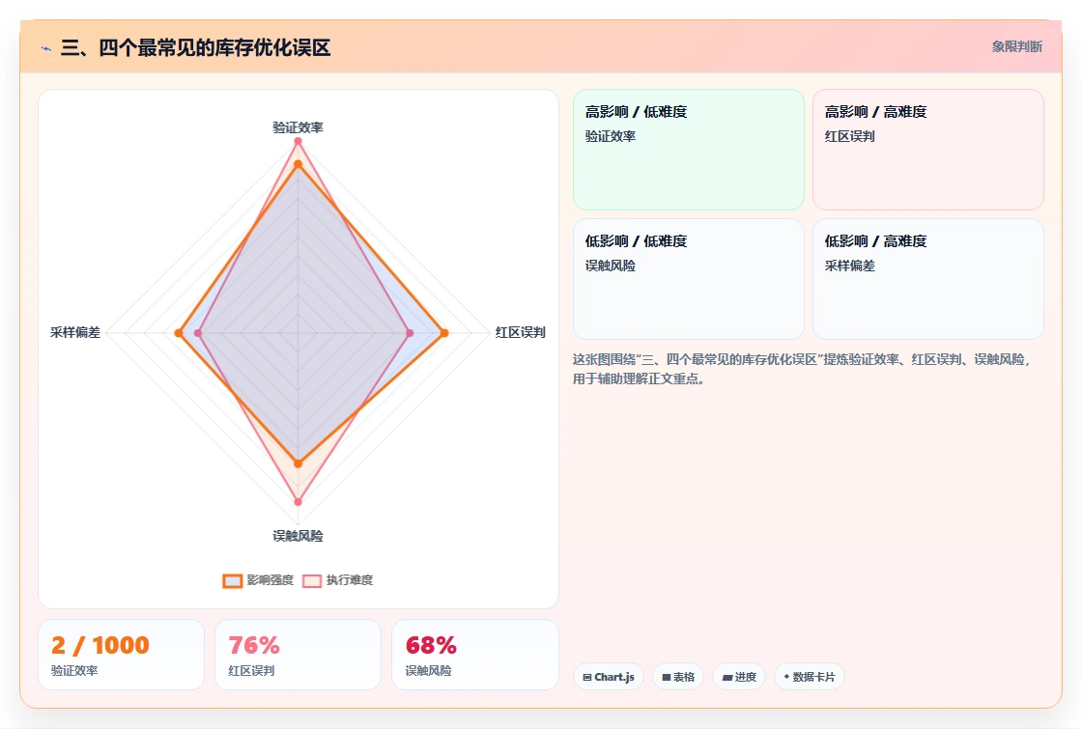Image resolution: width=1082 pixels, height=729 pixels.
Task: Click 采样偏差 text in 低影响 / 高难度 card
Action: click(849, 266)
